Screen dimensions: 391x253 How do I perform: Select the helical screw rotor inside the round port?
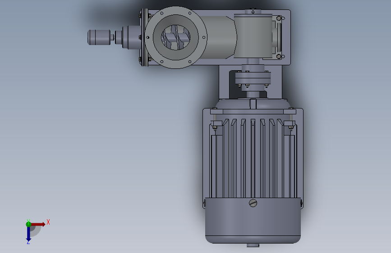coord(176,38)
